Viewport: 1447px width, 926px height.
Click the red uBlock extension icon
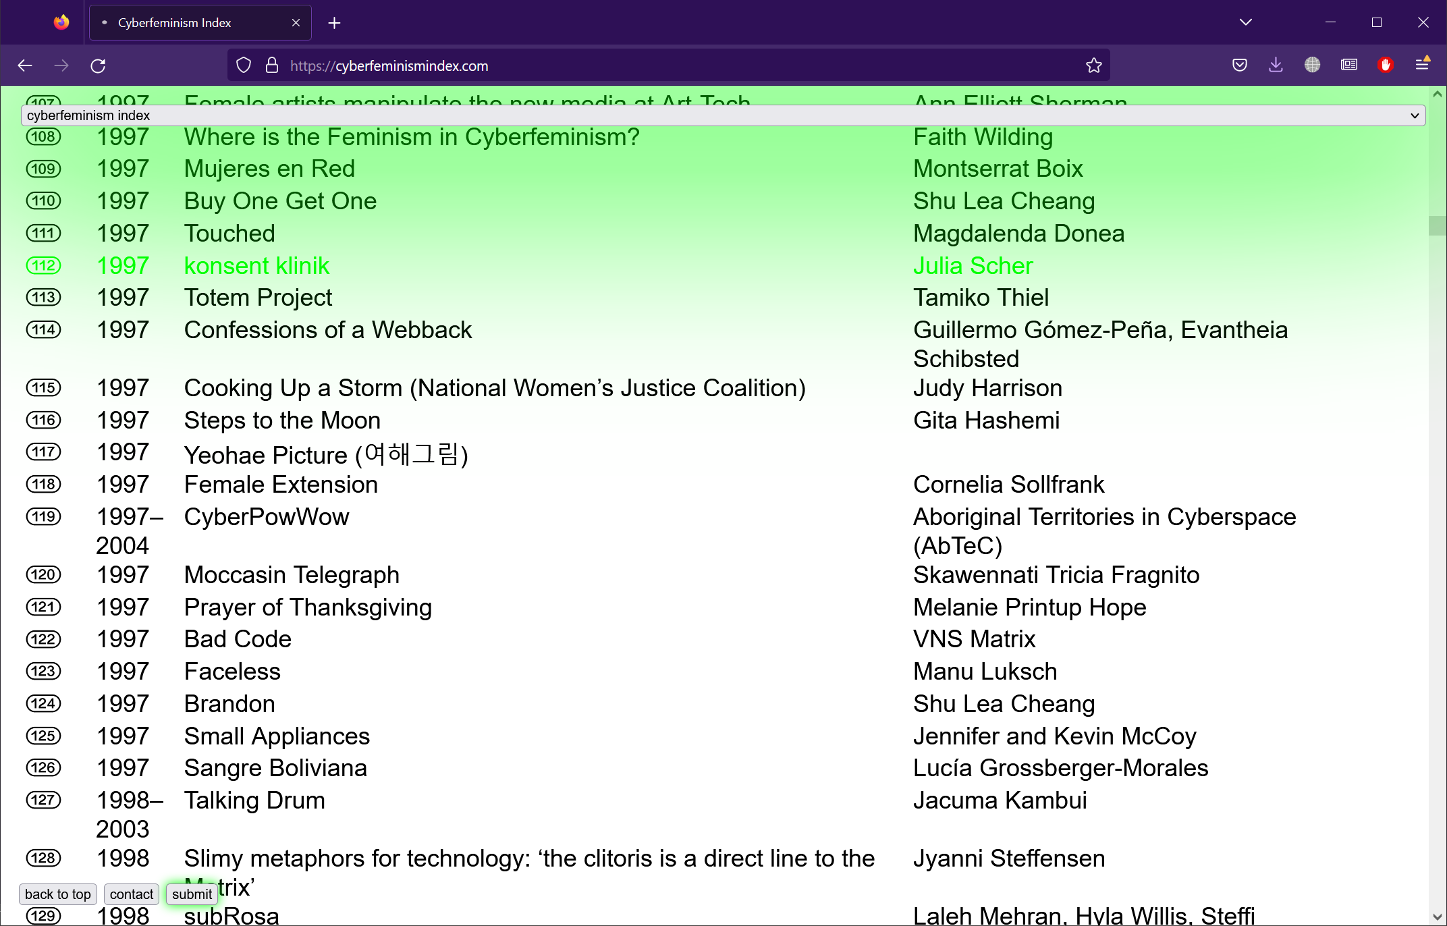click(1385, 65)
